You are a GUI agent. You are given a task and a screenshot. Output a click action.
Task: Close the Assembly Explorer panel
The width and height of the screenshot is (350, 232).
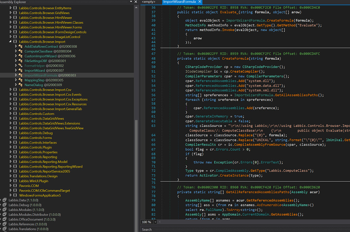pos(135,2)
